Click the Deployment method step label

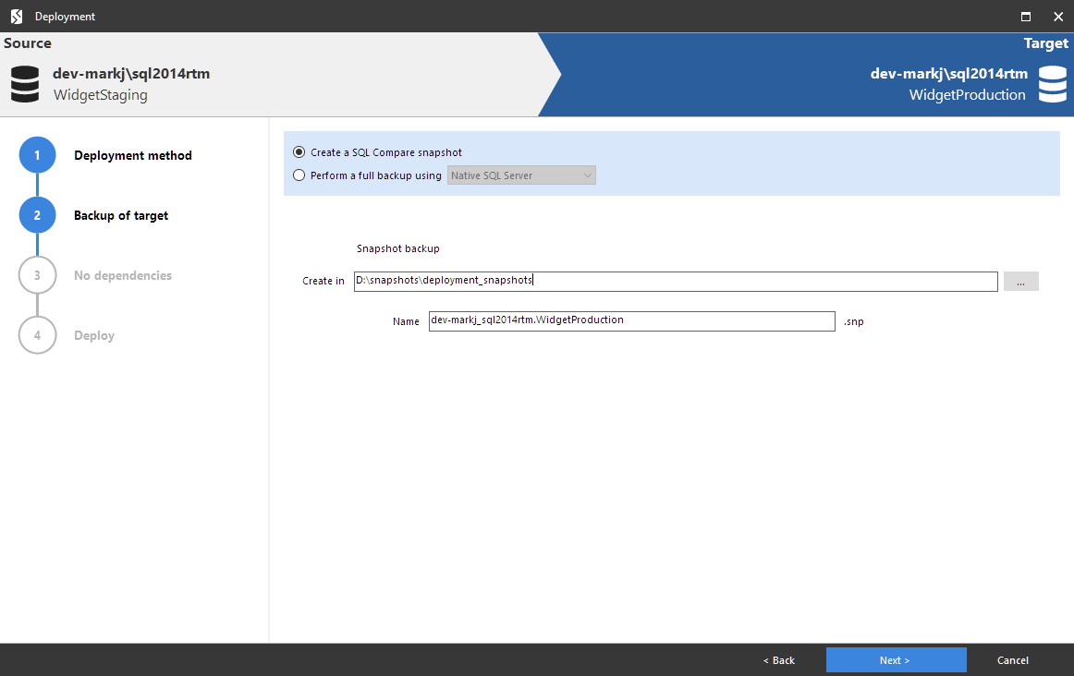132,155
